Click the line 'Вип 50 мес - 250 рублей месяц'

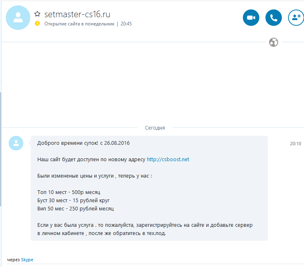tap(75, 209)
